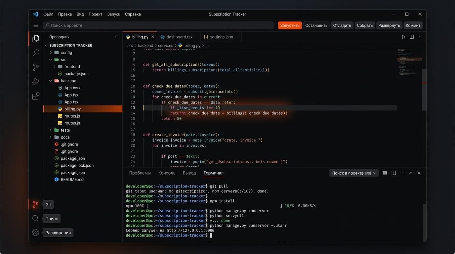
Task: Open the Run and Debug activity bar icon
Action: tap(36, 82)
